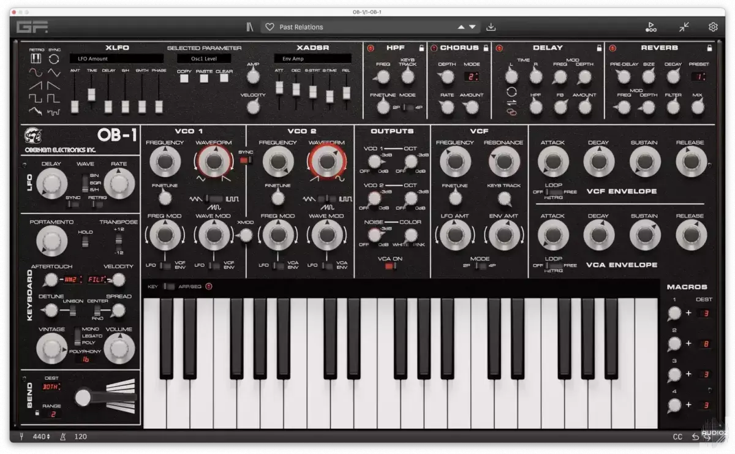
Task: Toggle the ARP/SEQ power button
Action: (x=209, y=286)
